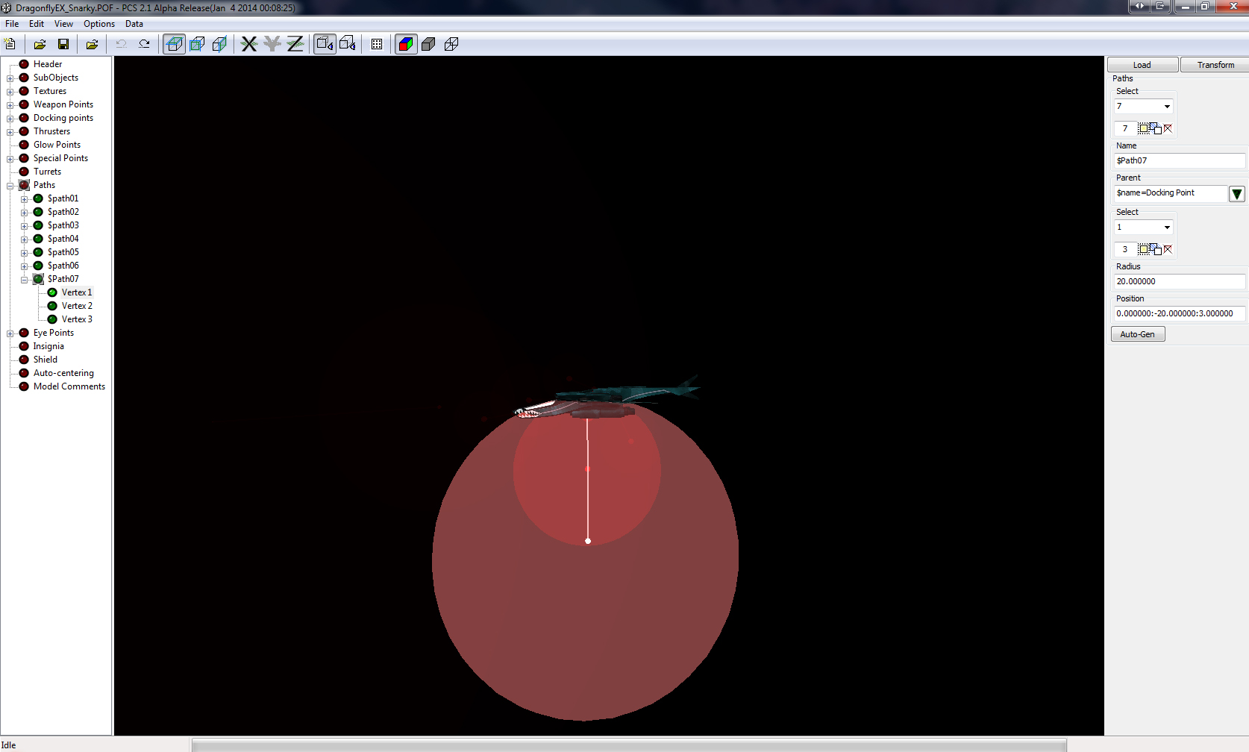This screenshot has width=1249, height=752.
Task: Click the Transform button
Action: pyautogui.click(x=1215, y=65)
